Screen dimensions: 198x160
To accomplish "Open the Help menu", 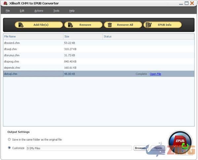I will coord(72,11).
